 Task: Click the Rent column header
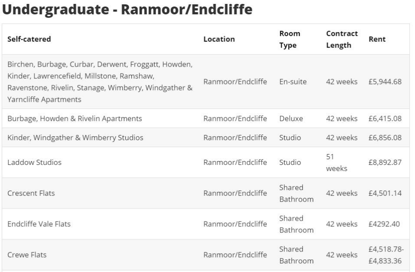pyautogui.click(x=377, y=39)
